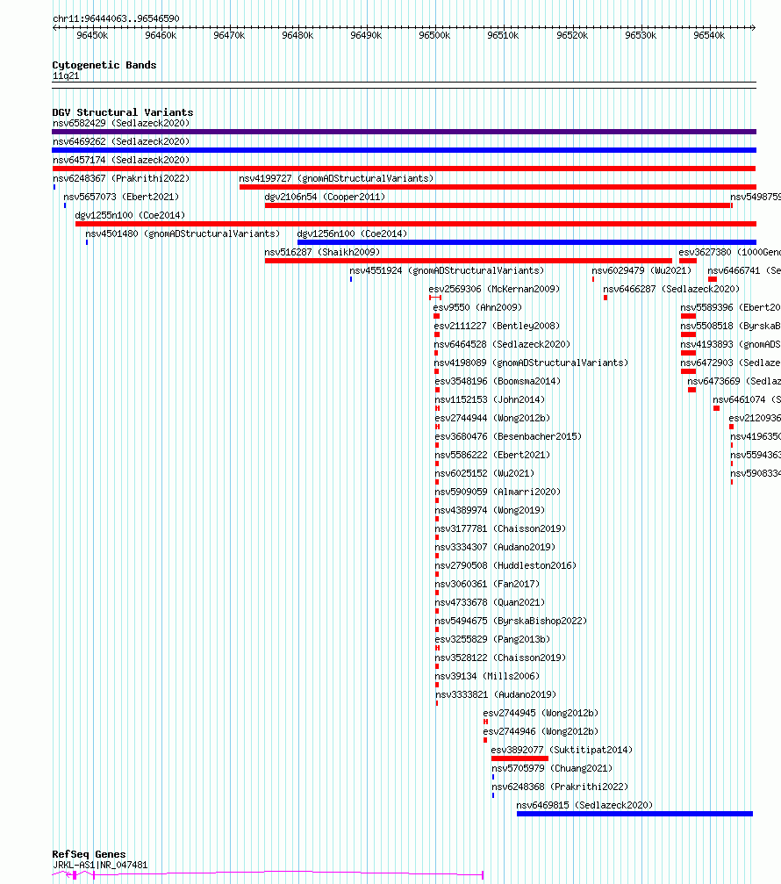This screenshot has width=781, height=884.
Task: Click the RefSeq Genes track title
Action: coord(89,854)
